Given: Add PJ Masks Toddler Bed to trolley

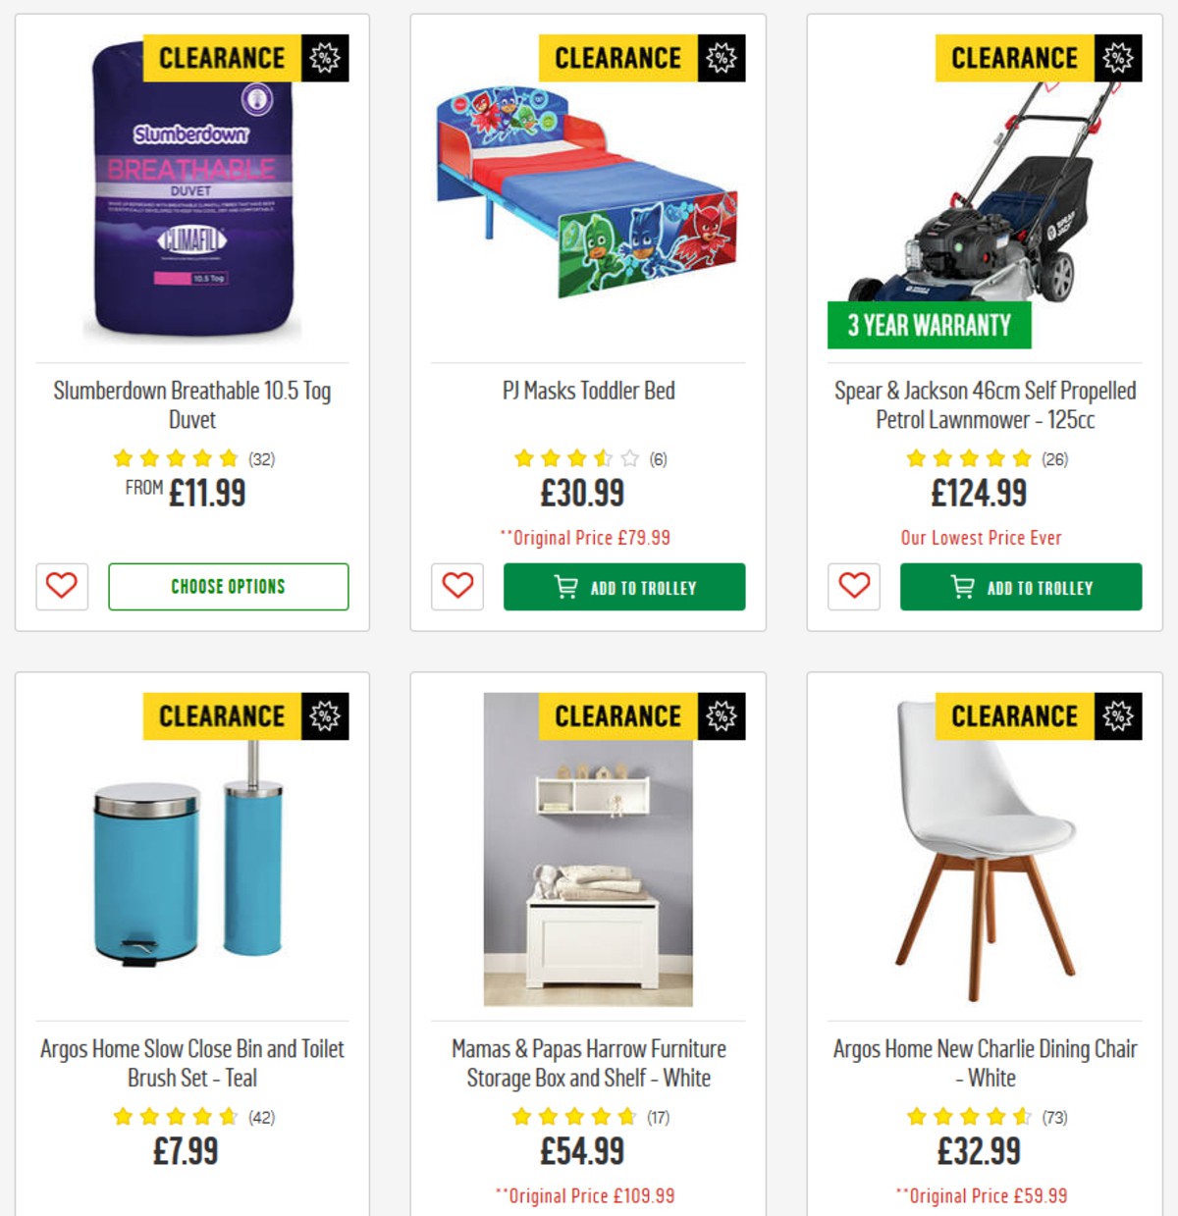Looking at the screenshot, I should tap(624, 587).
